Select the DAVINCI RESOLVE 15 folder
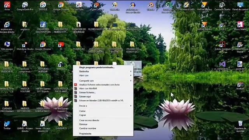This screenshot has height=140, width=249. coord(7,67)
